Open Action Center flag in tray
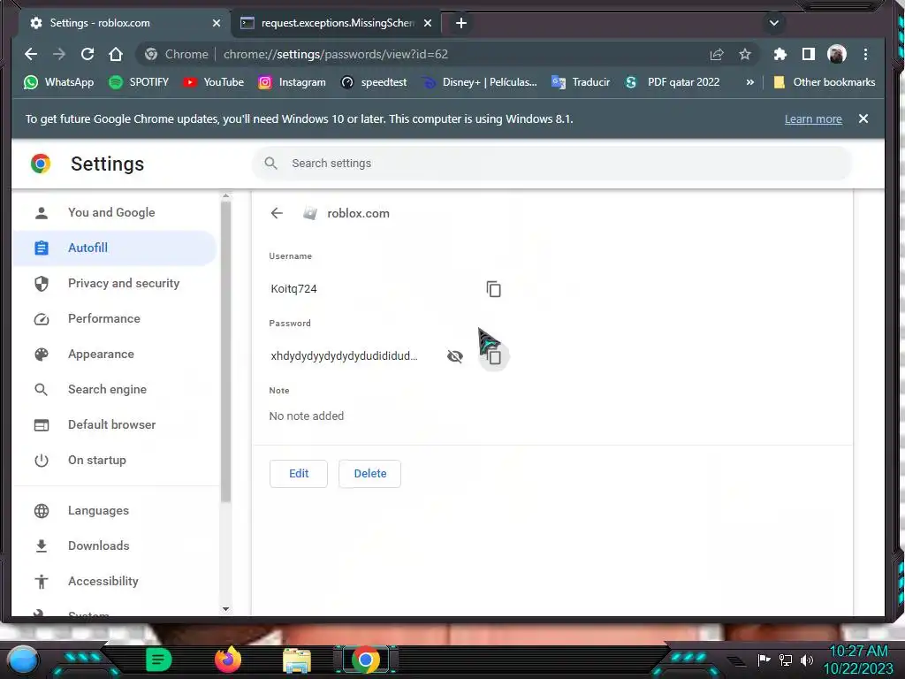The width and height of the screenshot is (905, 679). coord(764,660)
